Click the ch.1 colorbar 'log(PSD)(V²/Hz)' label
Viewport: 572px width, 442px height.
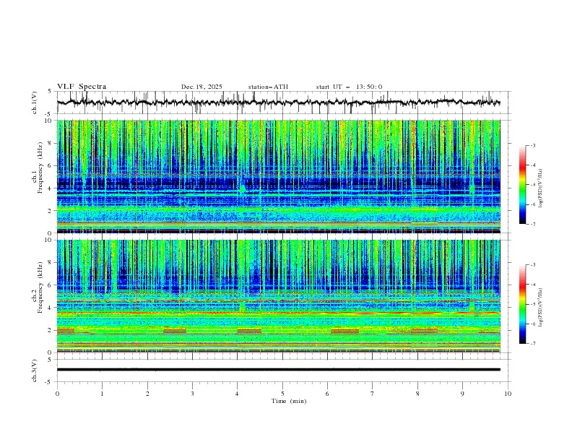coord(541,188)
